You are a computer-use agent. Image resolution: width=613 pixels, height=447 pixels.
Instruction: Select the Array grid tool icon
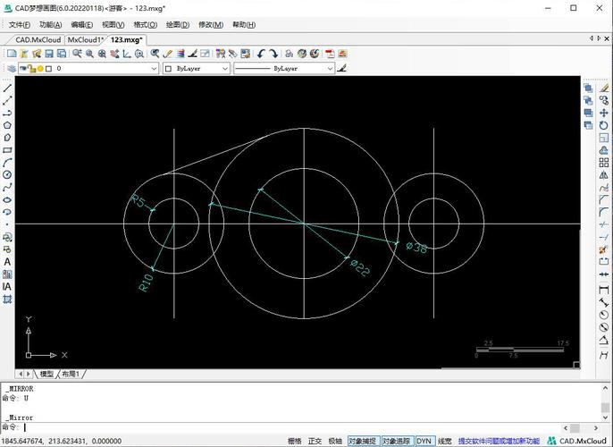click(604, 163)
